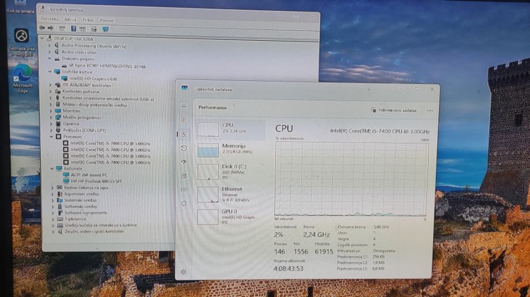Collapse the Grafičke kartice node
Screen dimensions: 530x297
[50, 71]
